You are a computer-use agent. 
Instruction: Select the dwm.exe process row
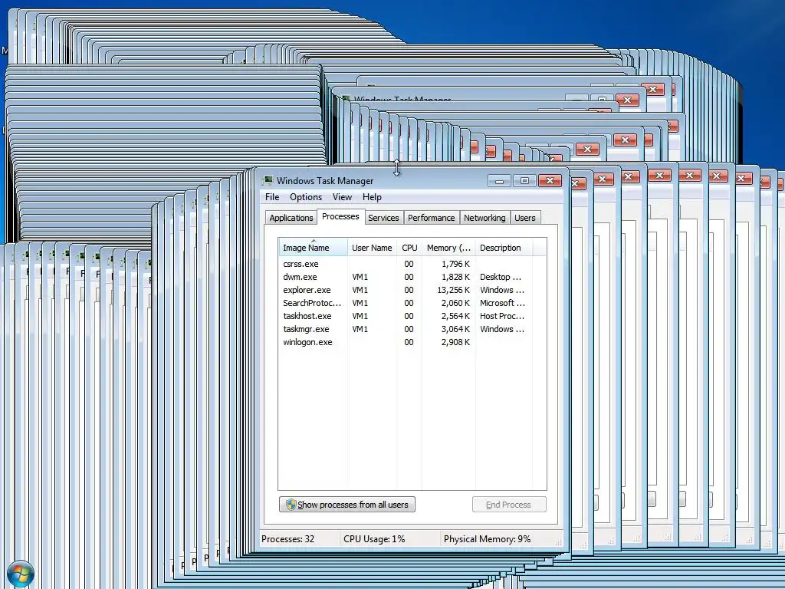click(x=406, y=277)
